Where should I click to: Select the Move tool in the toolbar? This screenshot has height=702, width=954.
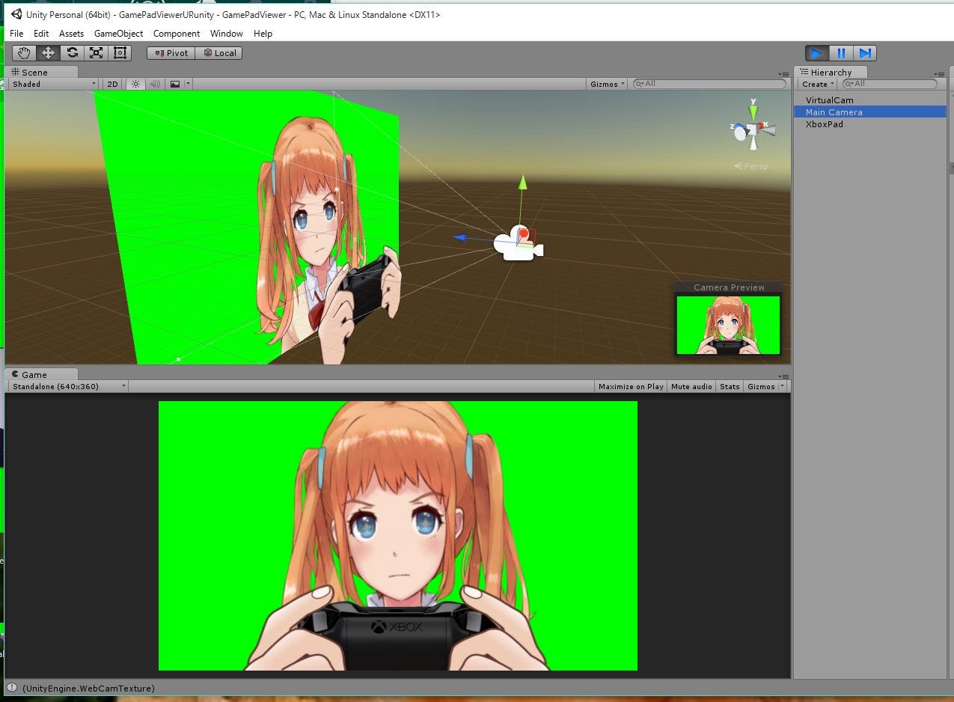click(48, 53)
